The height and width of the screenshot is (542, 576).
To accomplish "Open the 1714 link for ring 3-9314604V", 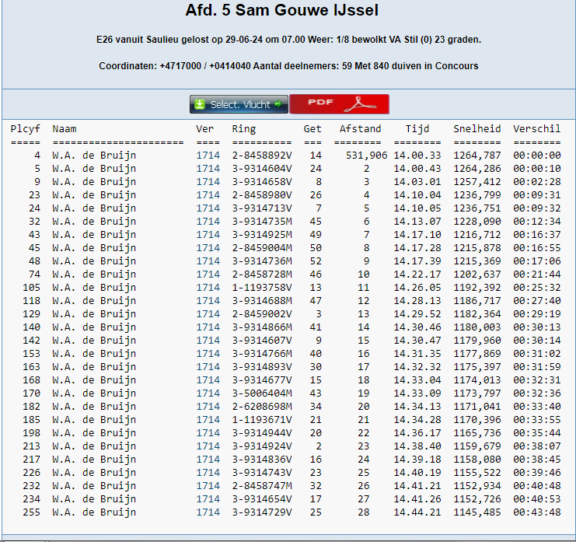I will pyautogui.click(x=208, y=169).
